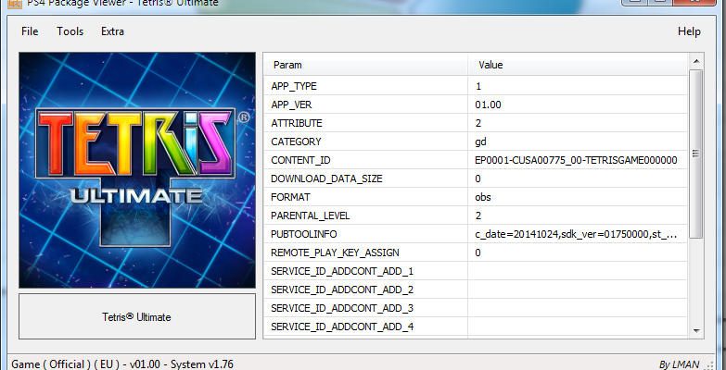Click the APP_VER value 01.00
Screen dimensions: 726x370
pos(488,105)
